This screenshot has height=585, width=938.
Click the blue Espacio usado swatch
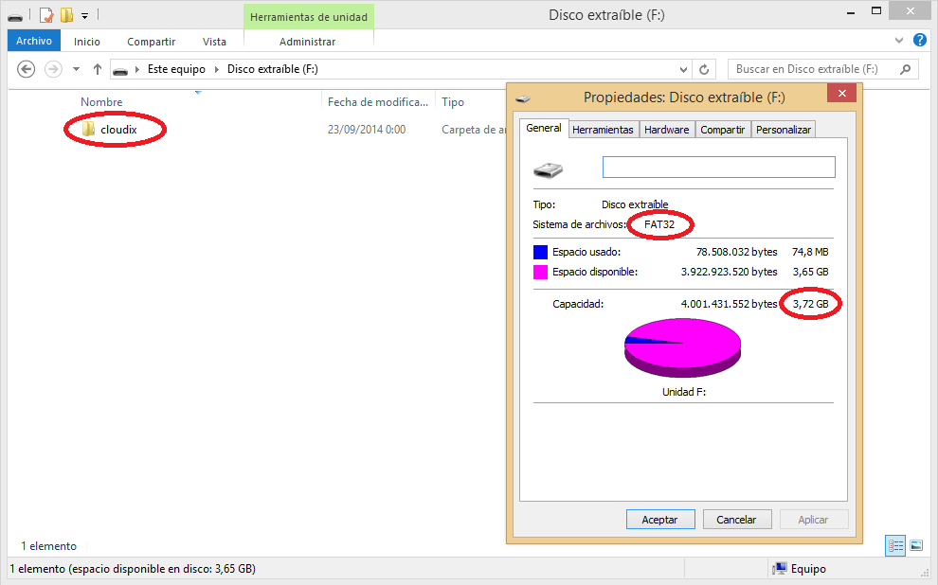coord(540,252)
